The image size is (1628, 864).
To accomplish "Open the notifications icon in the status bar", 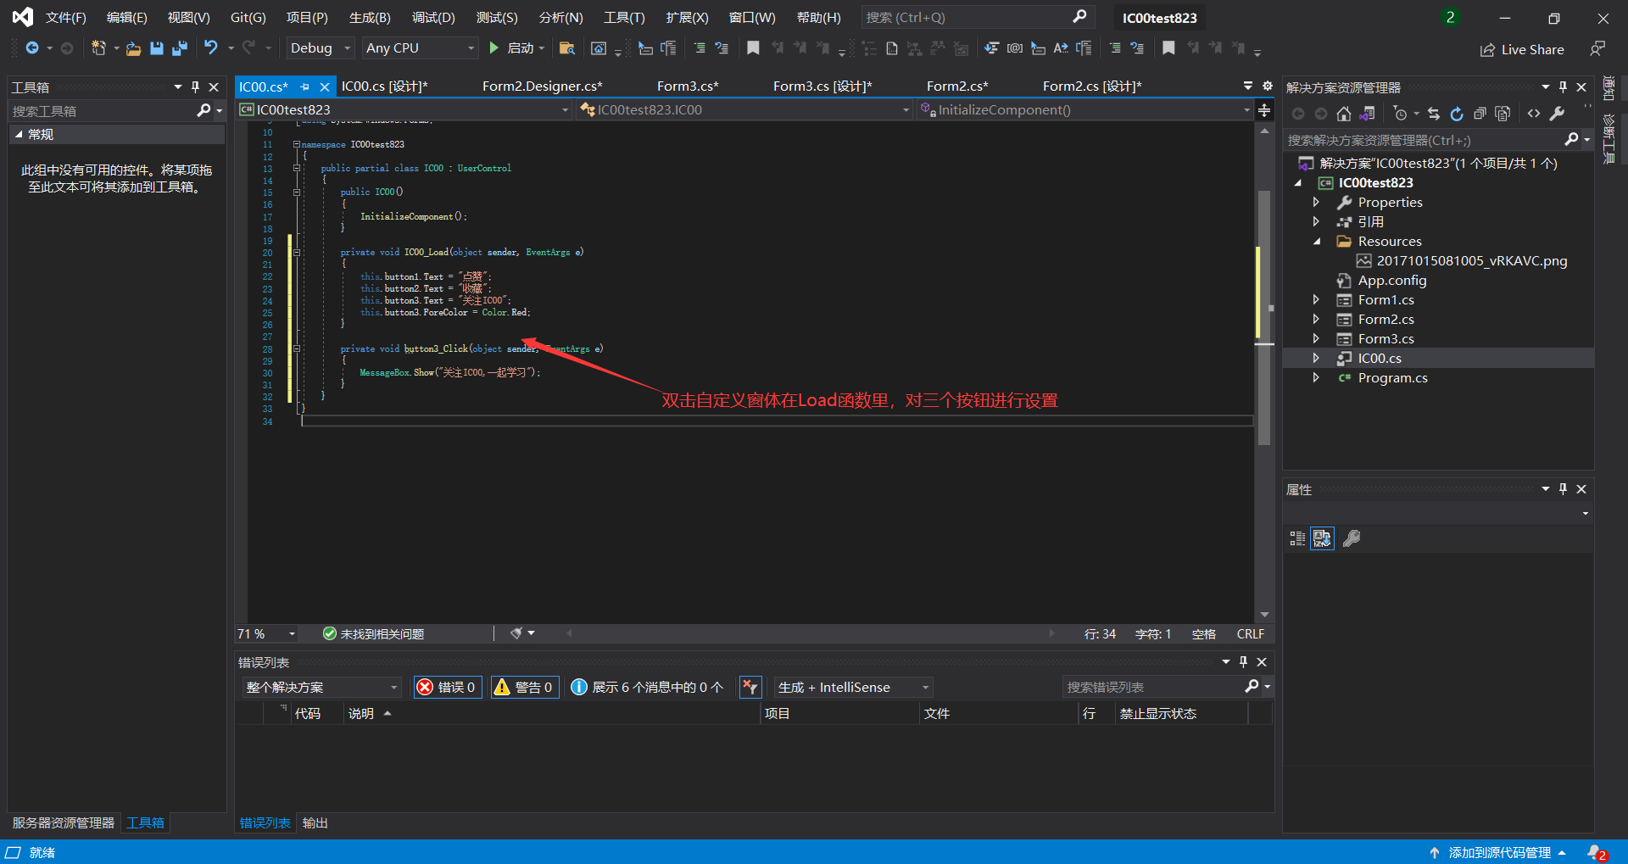I will click(1597, 852).
